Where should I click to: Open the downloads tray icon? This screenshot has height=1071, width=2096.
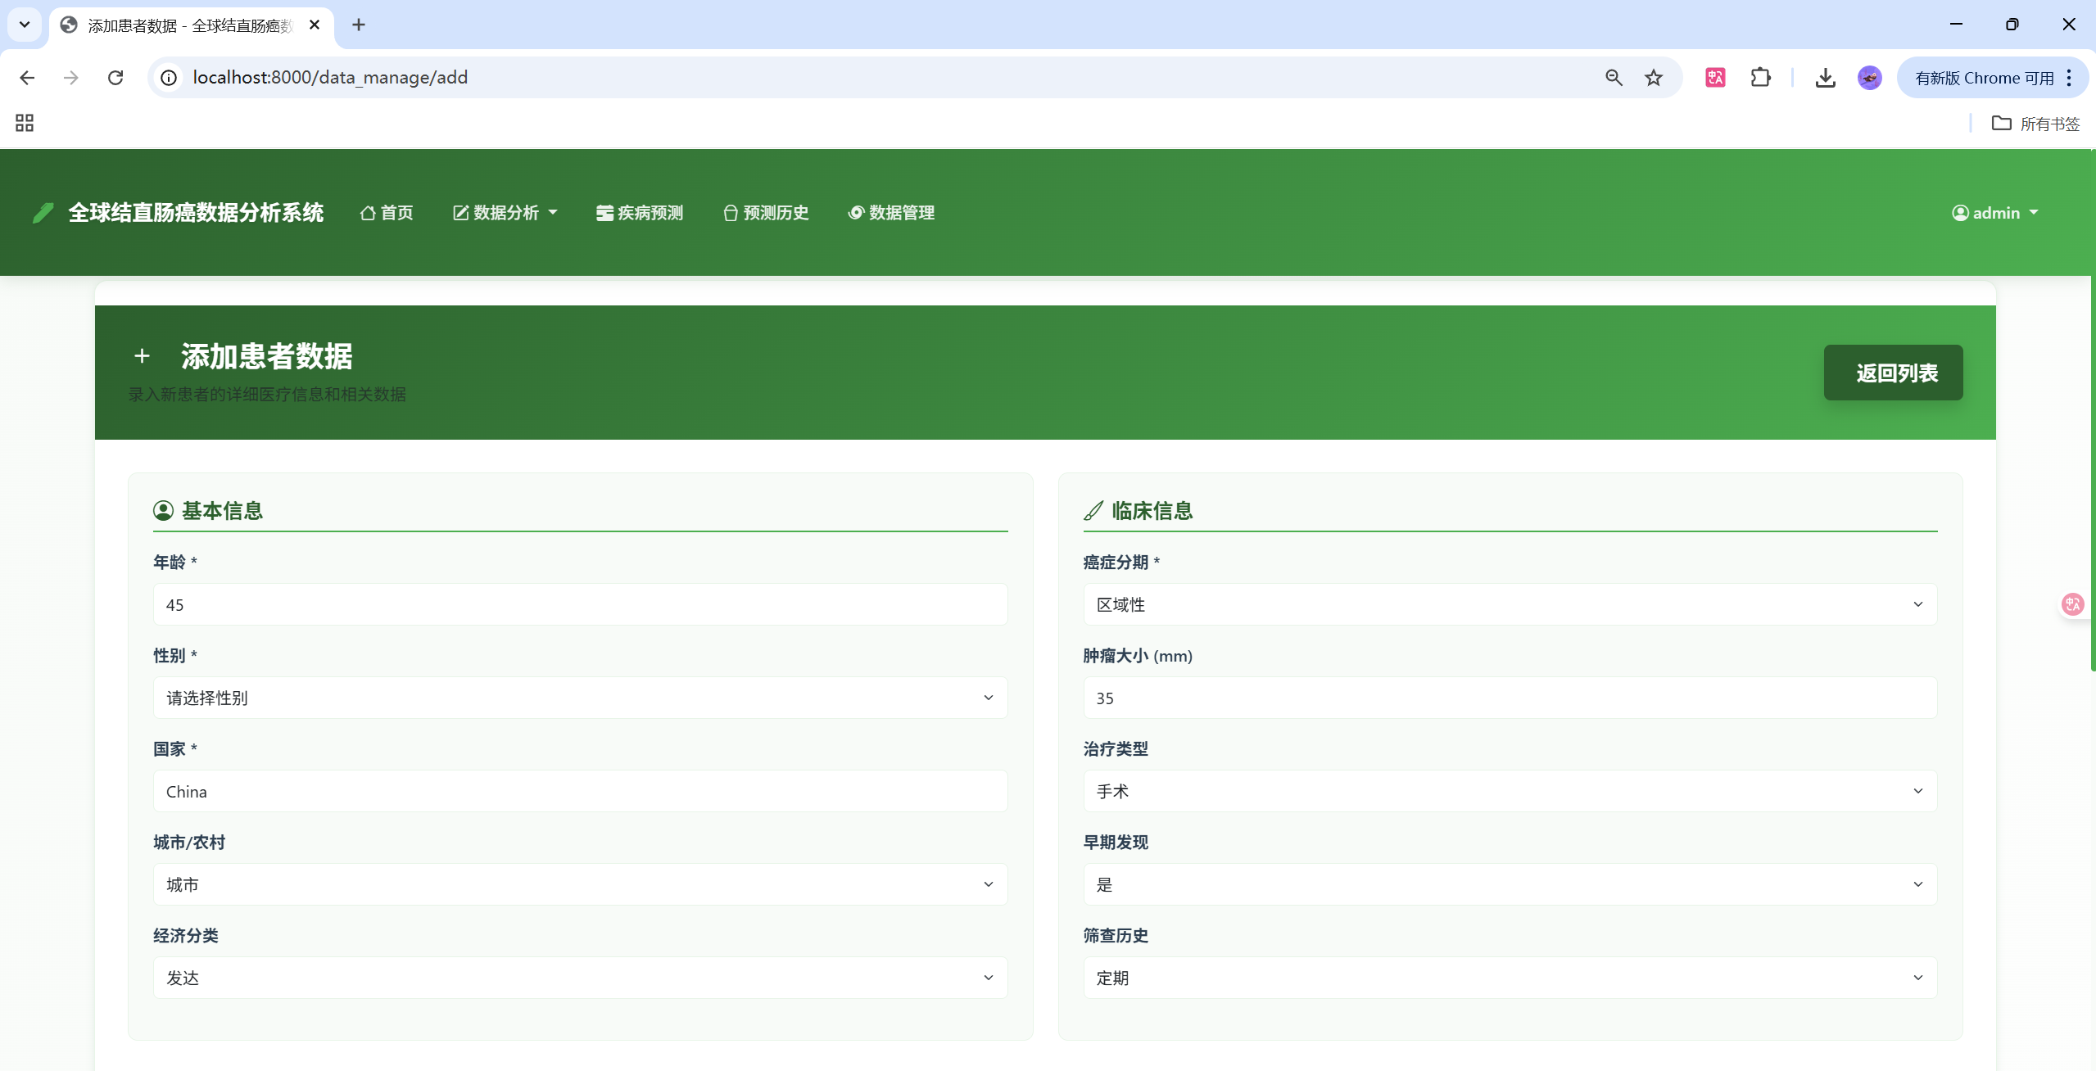1825,78
